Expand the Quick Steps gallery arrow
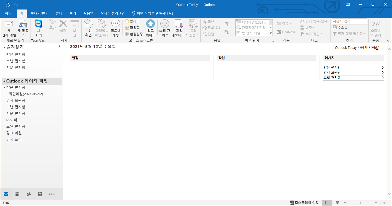Viewport: 392px width, 206px height. tap(271, 33)
